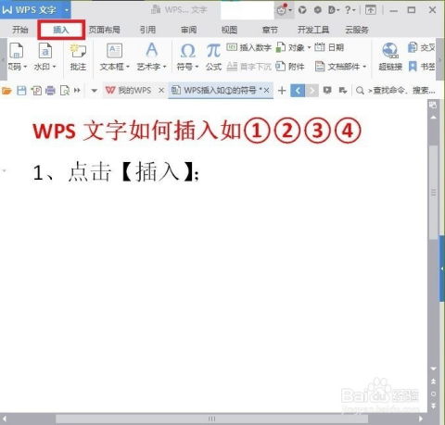Image resolution: width=445 pixels, height=425 pixels.
Task: Click the skin face icon in title bar
Action: pyautogui.click(x=281, y=10)
